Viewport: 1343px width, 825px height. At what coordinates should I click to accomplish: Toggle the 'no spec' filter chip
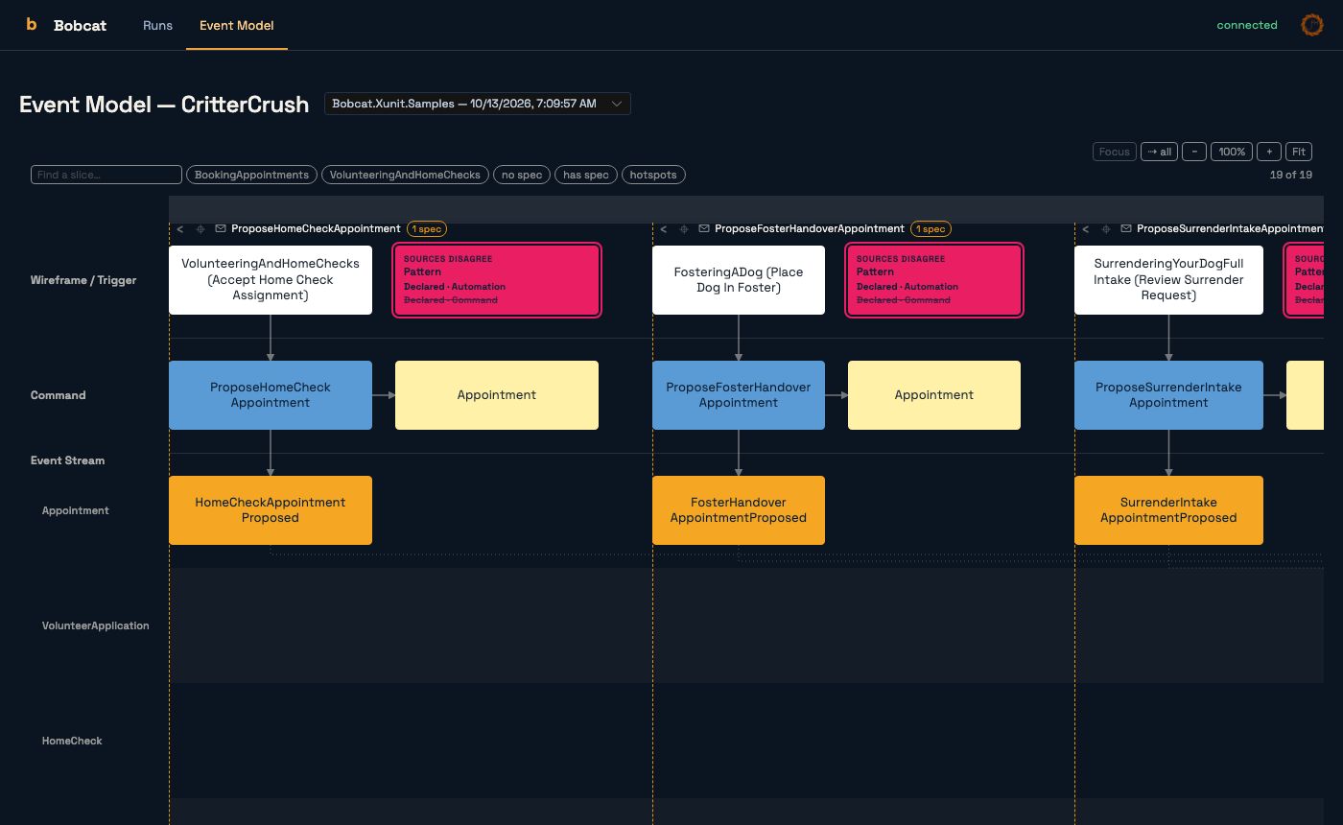pos(522,175)
